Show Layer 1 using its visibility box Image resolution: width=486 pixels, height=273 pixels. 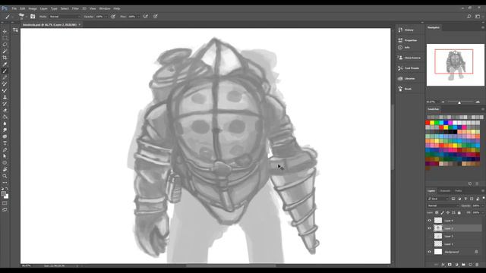click(x=430, y=244)
